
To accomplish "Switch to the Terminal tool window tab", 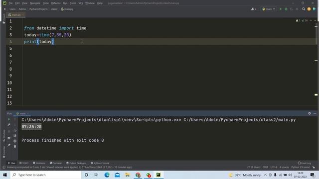I will point(55,163).
